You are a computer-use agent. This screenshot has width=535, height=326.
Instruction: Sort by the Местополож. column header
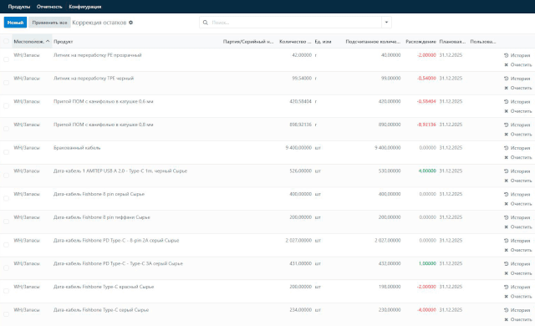coord(32,41)
